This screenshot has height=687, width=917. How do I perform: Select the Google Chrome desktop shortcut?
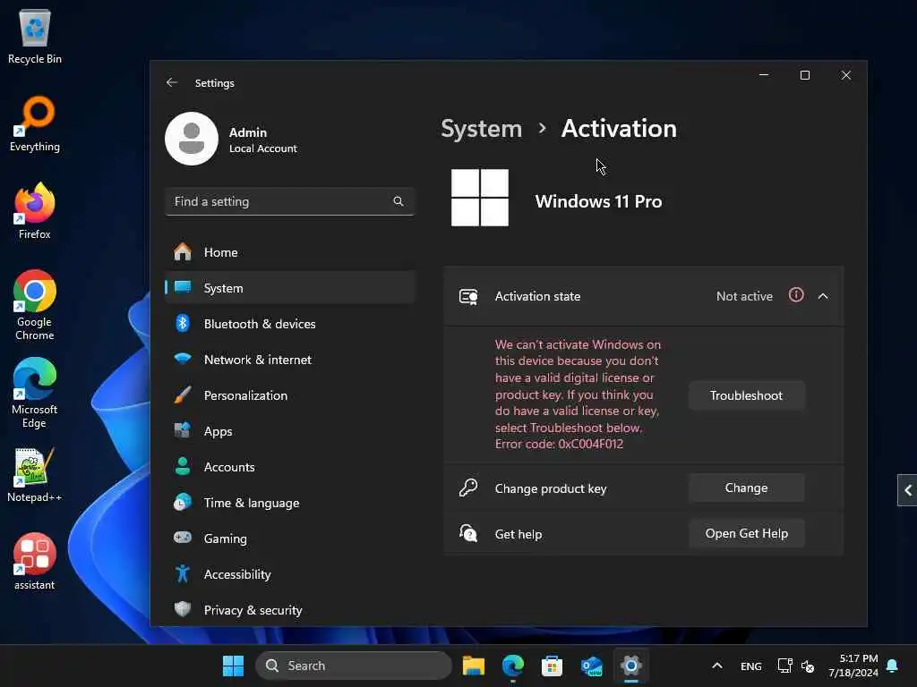tap(35, 306)
